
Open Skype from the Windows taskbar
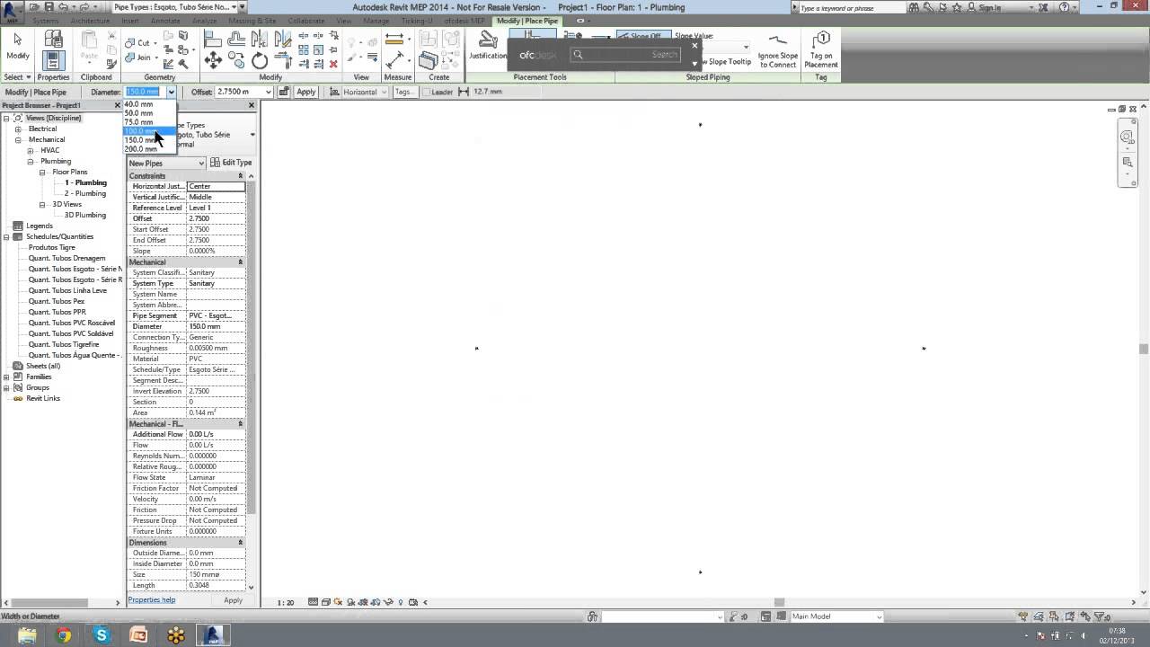[x=101, y=635]
